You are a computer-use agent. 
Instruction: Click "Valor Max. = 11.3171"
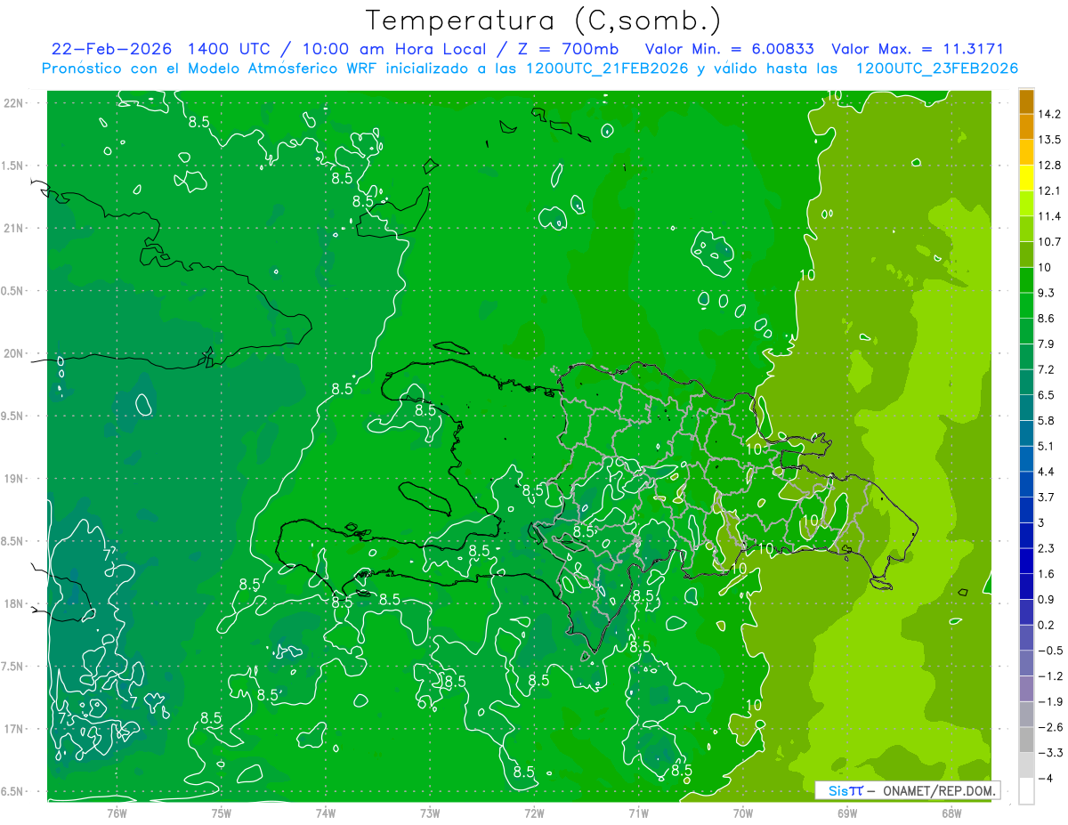pos(917,49)
